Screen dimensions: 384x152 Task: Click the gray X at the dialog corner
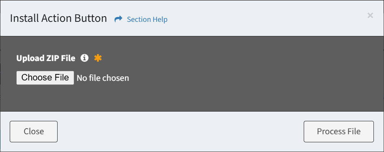tap(370, 16)
